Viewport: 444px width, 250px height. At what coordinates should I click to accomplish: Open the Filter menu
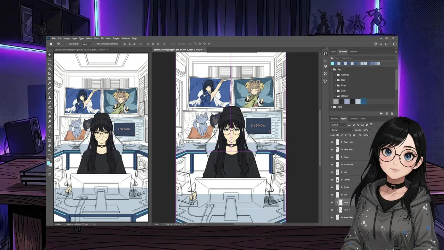(x=96, y=38)
